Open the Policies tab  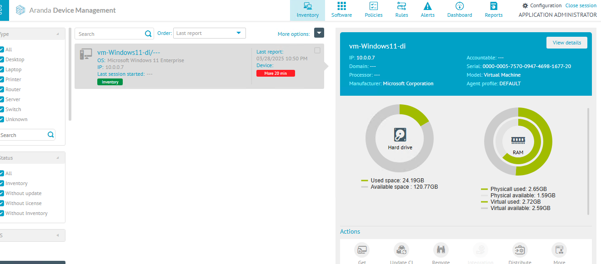coord(374,10)
